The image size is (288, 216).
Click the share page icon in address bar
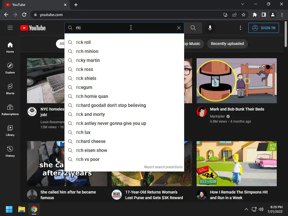click(235, 15)
